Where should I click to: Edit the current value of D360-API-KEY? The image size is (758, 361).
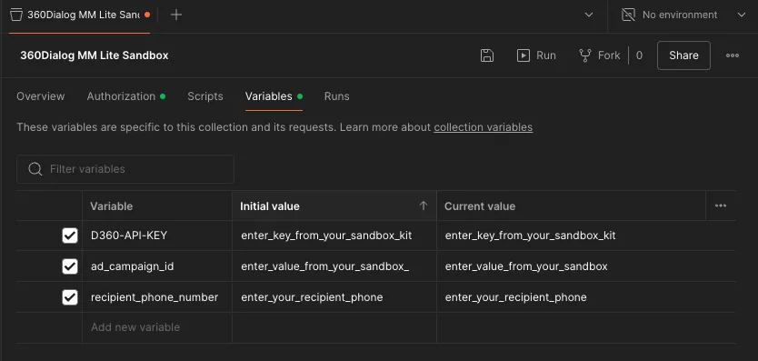(586, 236)
